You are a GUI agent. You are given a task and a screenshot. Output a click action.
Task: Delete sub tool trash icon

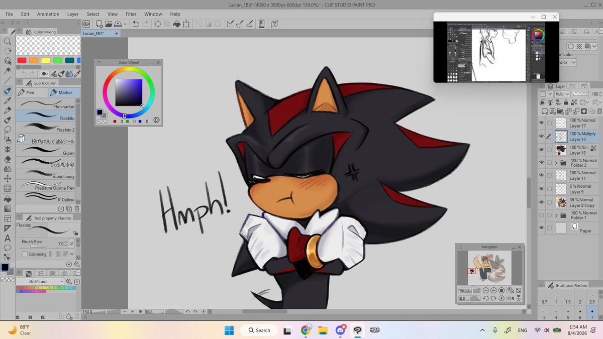(77, 208)
